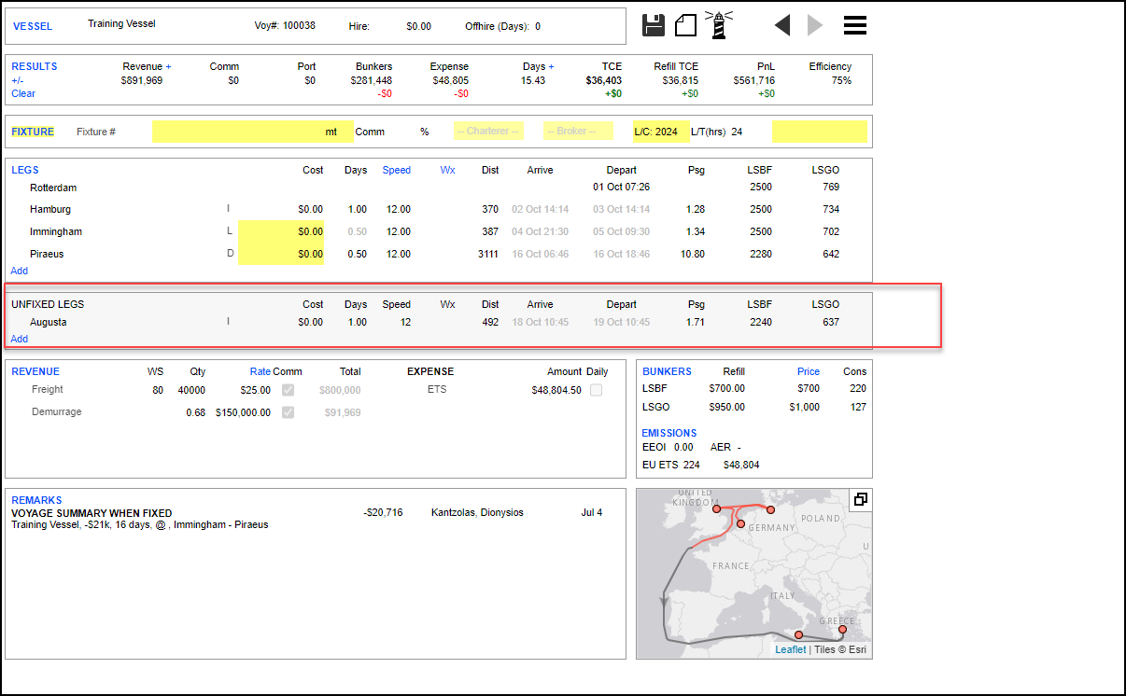Screen dimensions: 1126x696
Task: Toggle the Demurrage commission checkbox
Action: click(289, 412)
